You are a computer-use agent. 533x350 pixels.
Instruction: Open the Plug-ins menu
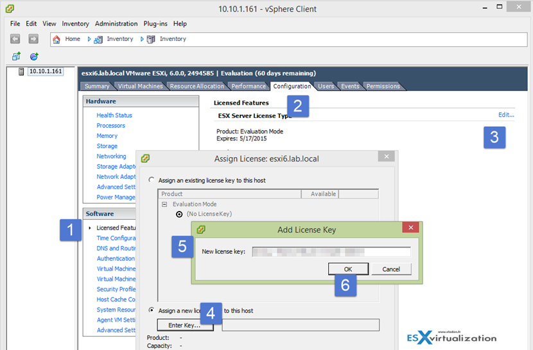coord(155,24)
